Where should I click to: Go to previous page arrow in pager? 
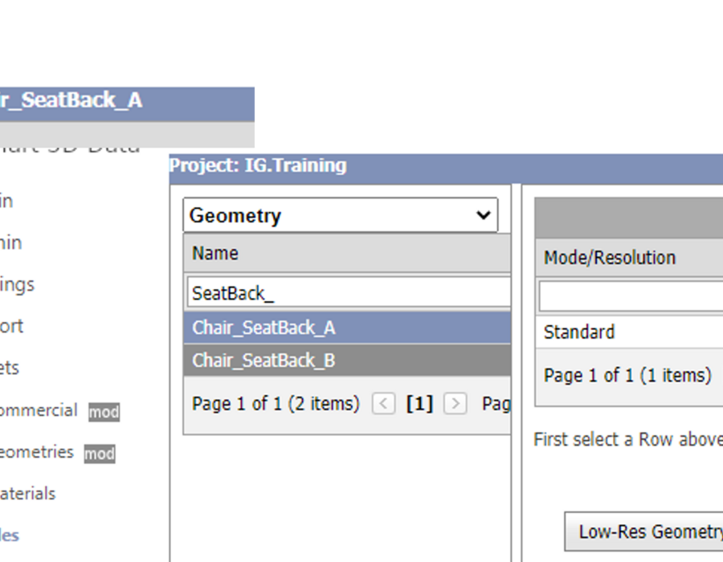[x=384, y=404]
